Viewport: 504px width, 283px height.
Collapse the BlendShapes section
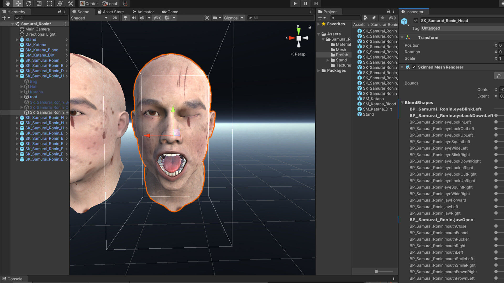402,102
